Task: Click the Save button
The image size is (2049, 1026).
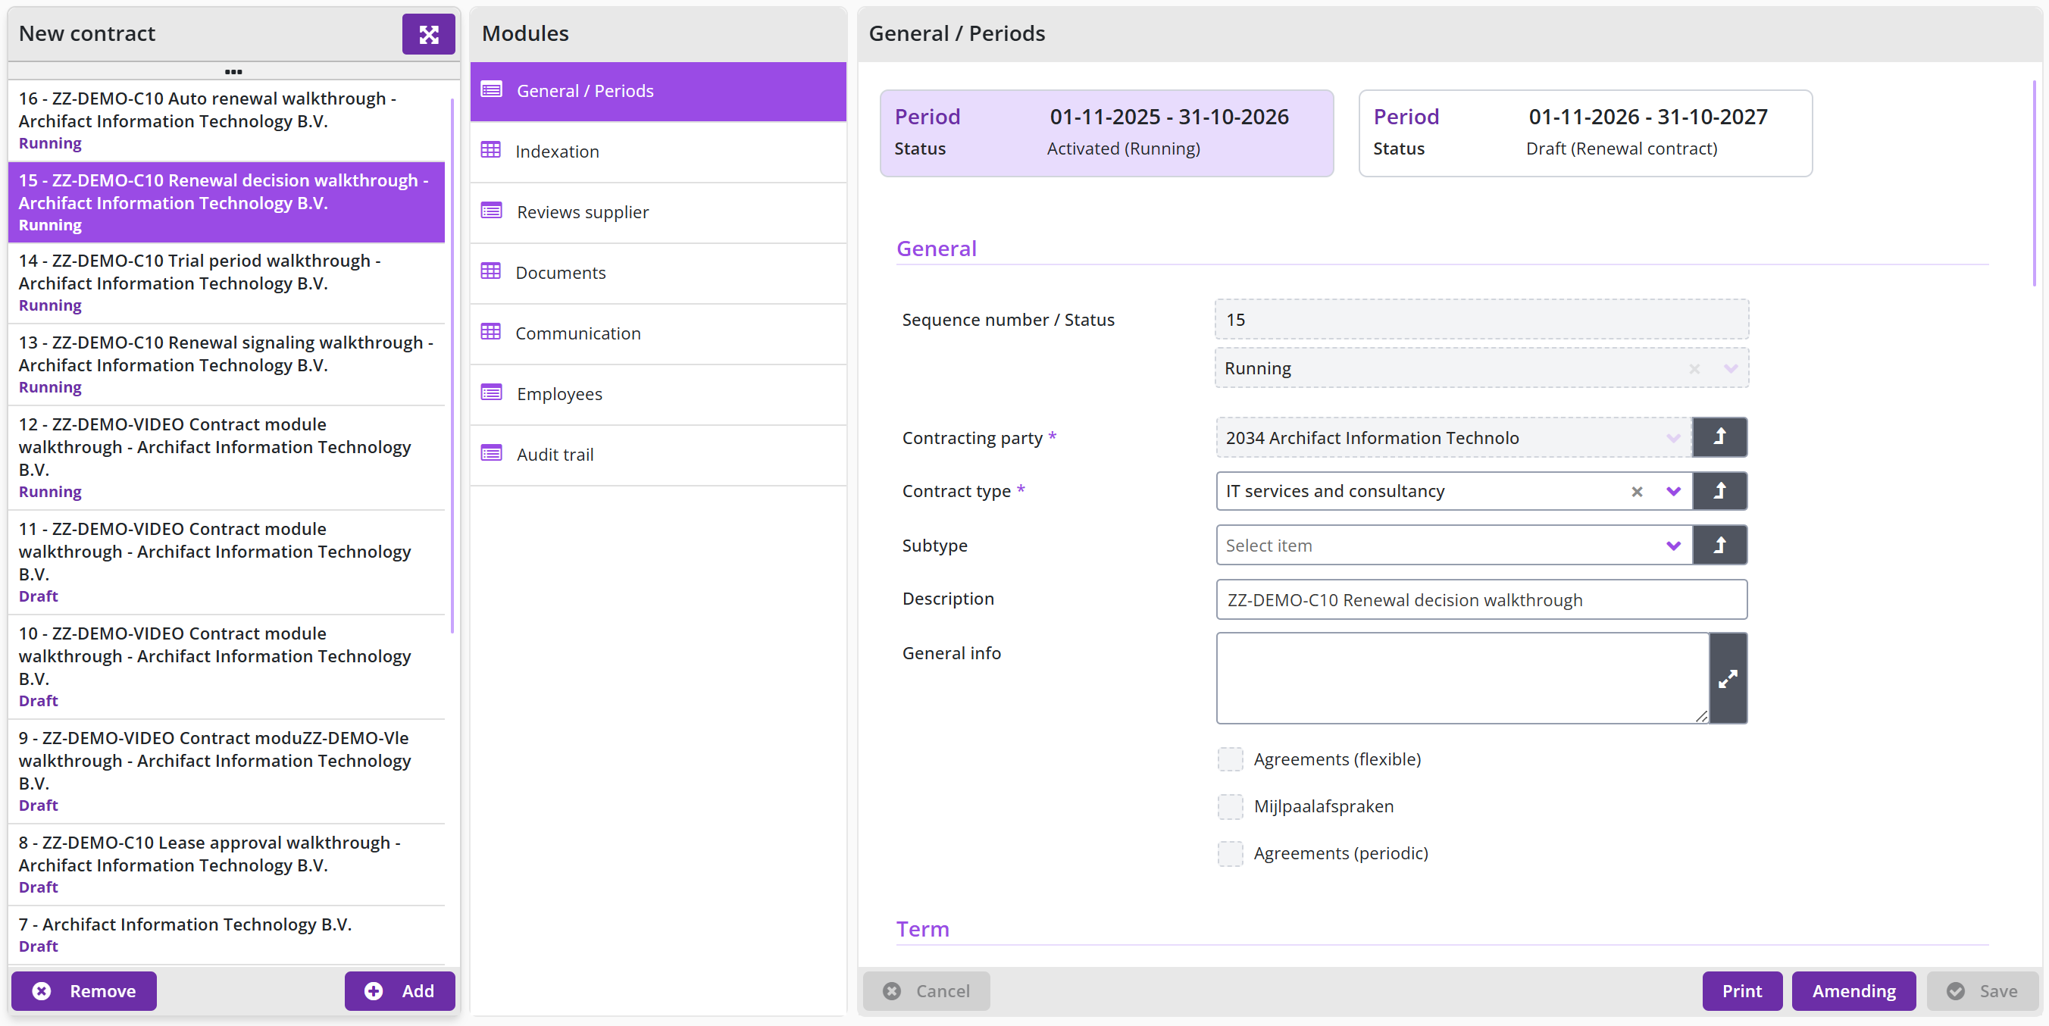Action: pos(1982,990)
